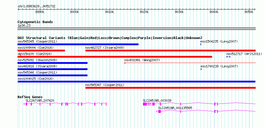Click the nsv545347 (Cooper2011) label

[x=105, y=85]
